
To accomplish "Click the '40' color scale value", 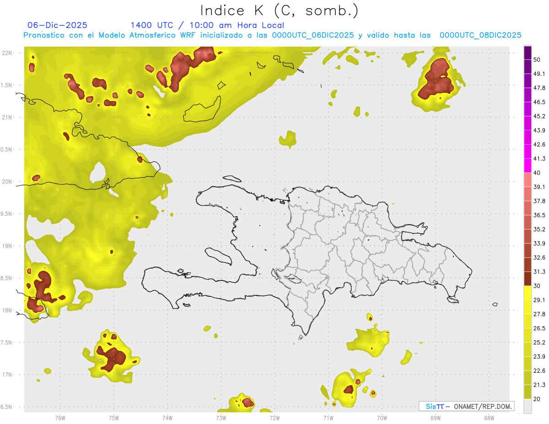I will point(537,173).
